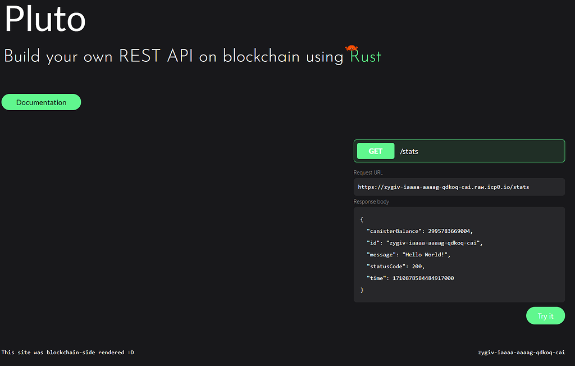Select the /stats endpoint path text
Image resolution: width=575 pixels, height=366 pixels.
[x=409, y=151]
